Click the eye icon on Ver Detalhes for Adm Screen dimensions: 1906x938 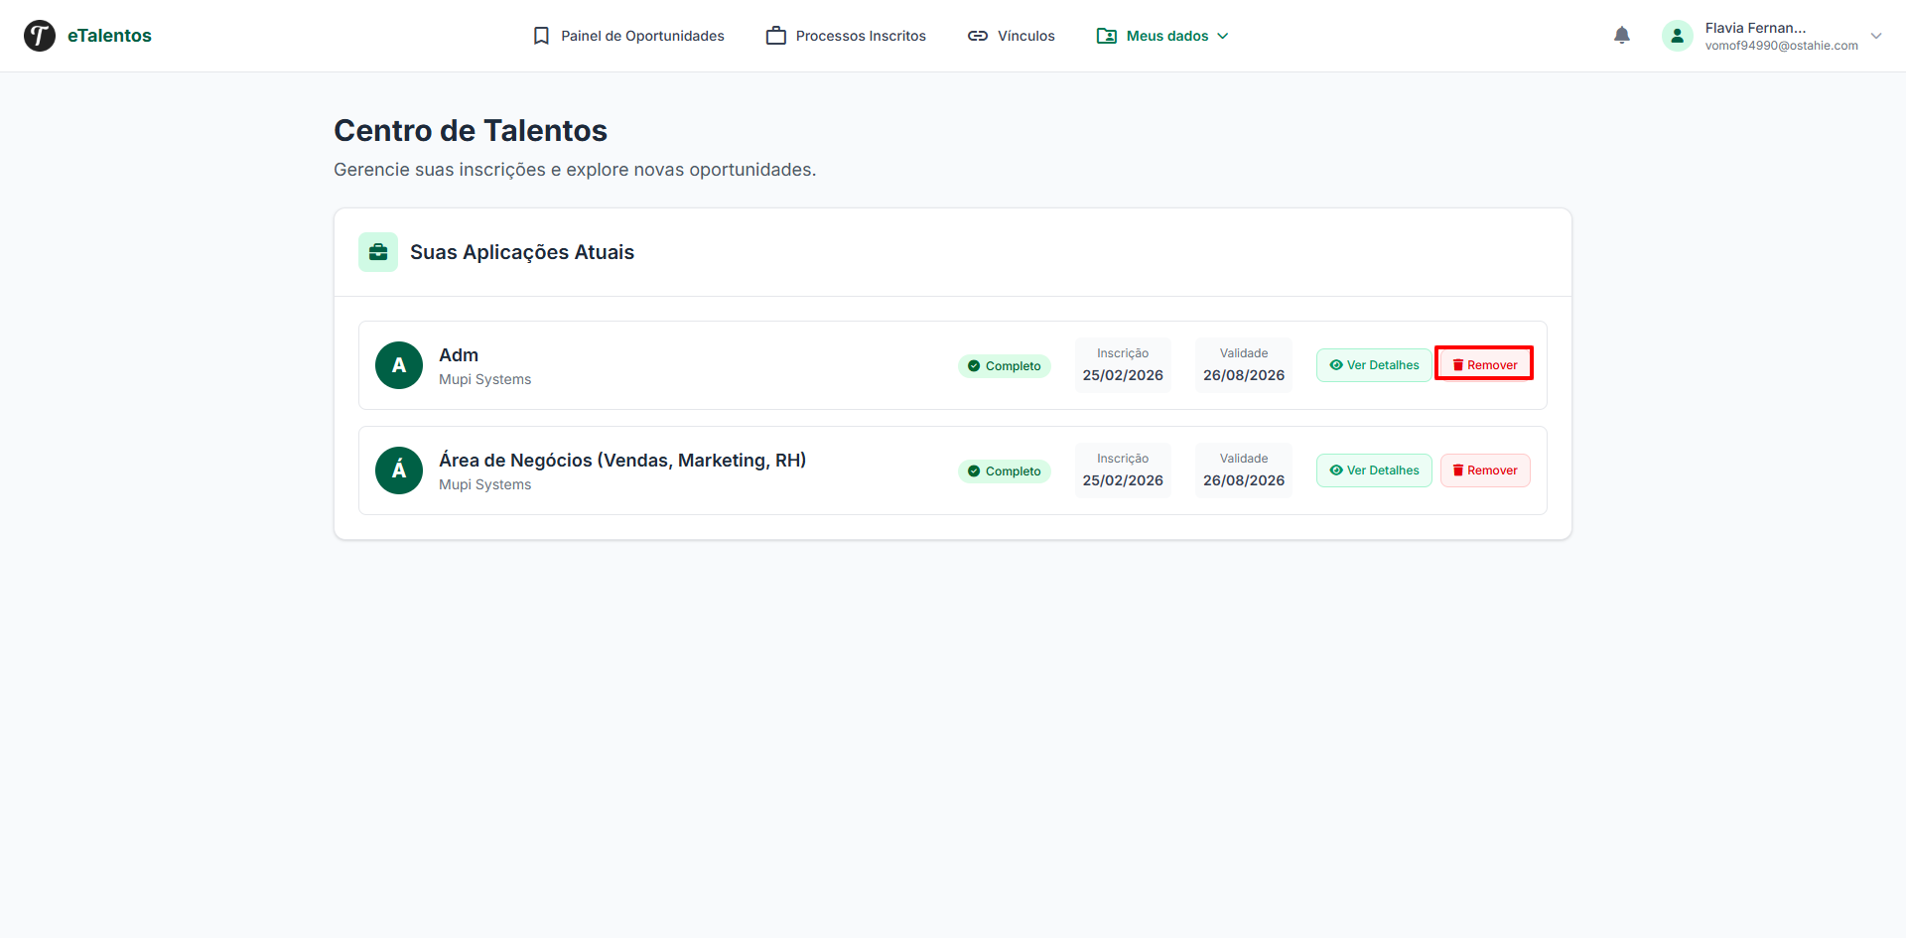pos(1335,364)
